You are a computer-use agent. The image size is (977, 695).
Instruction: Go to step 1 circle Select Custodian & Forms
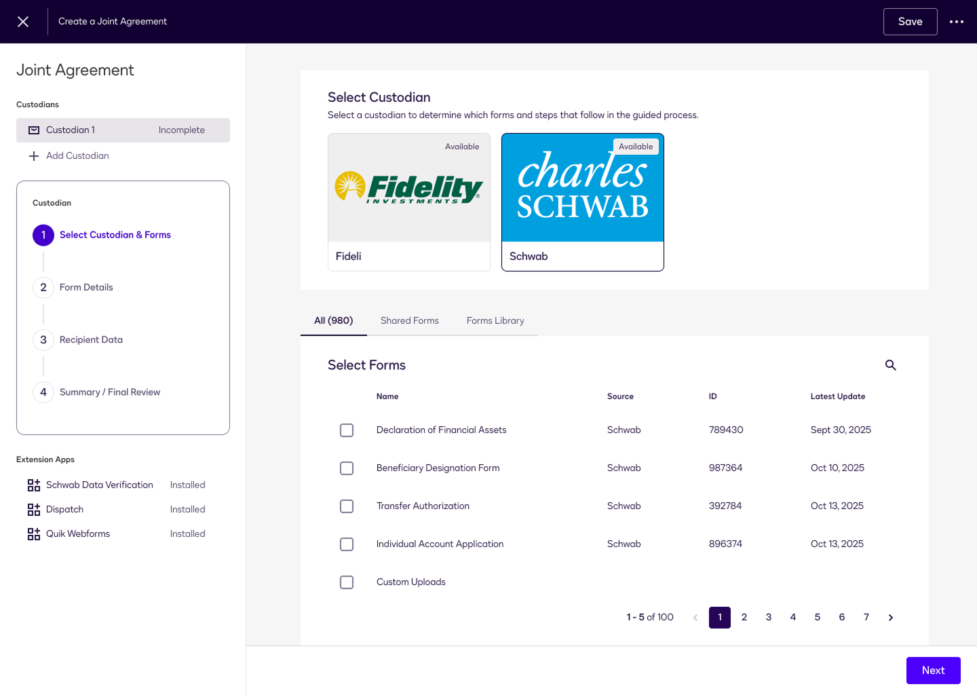[43, 235]
